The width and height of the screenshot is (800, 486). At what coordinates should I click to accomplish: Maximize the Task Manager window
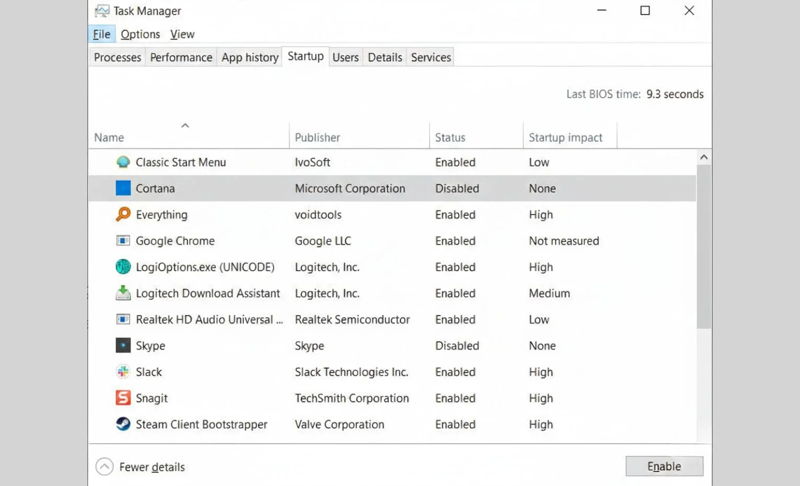[x=645, y=10]
